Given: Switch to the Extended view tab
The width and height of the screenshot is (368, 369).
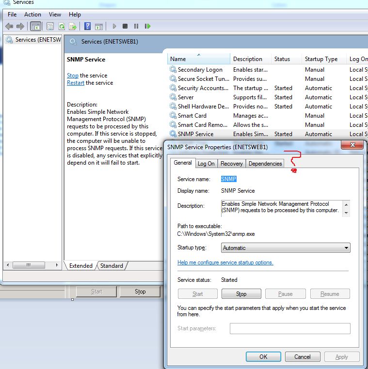Looking at the screenshot, I should click(81, 266).
